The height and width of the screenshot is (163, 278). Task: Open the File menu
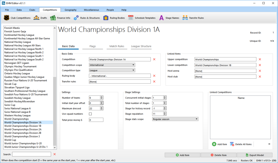tap(7, 10)
